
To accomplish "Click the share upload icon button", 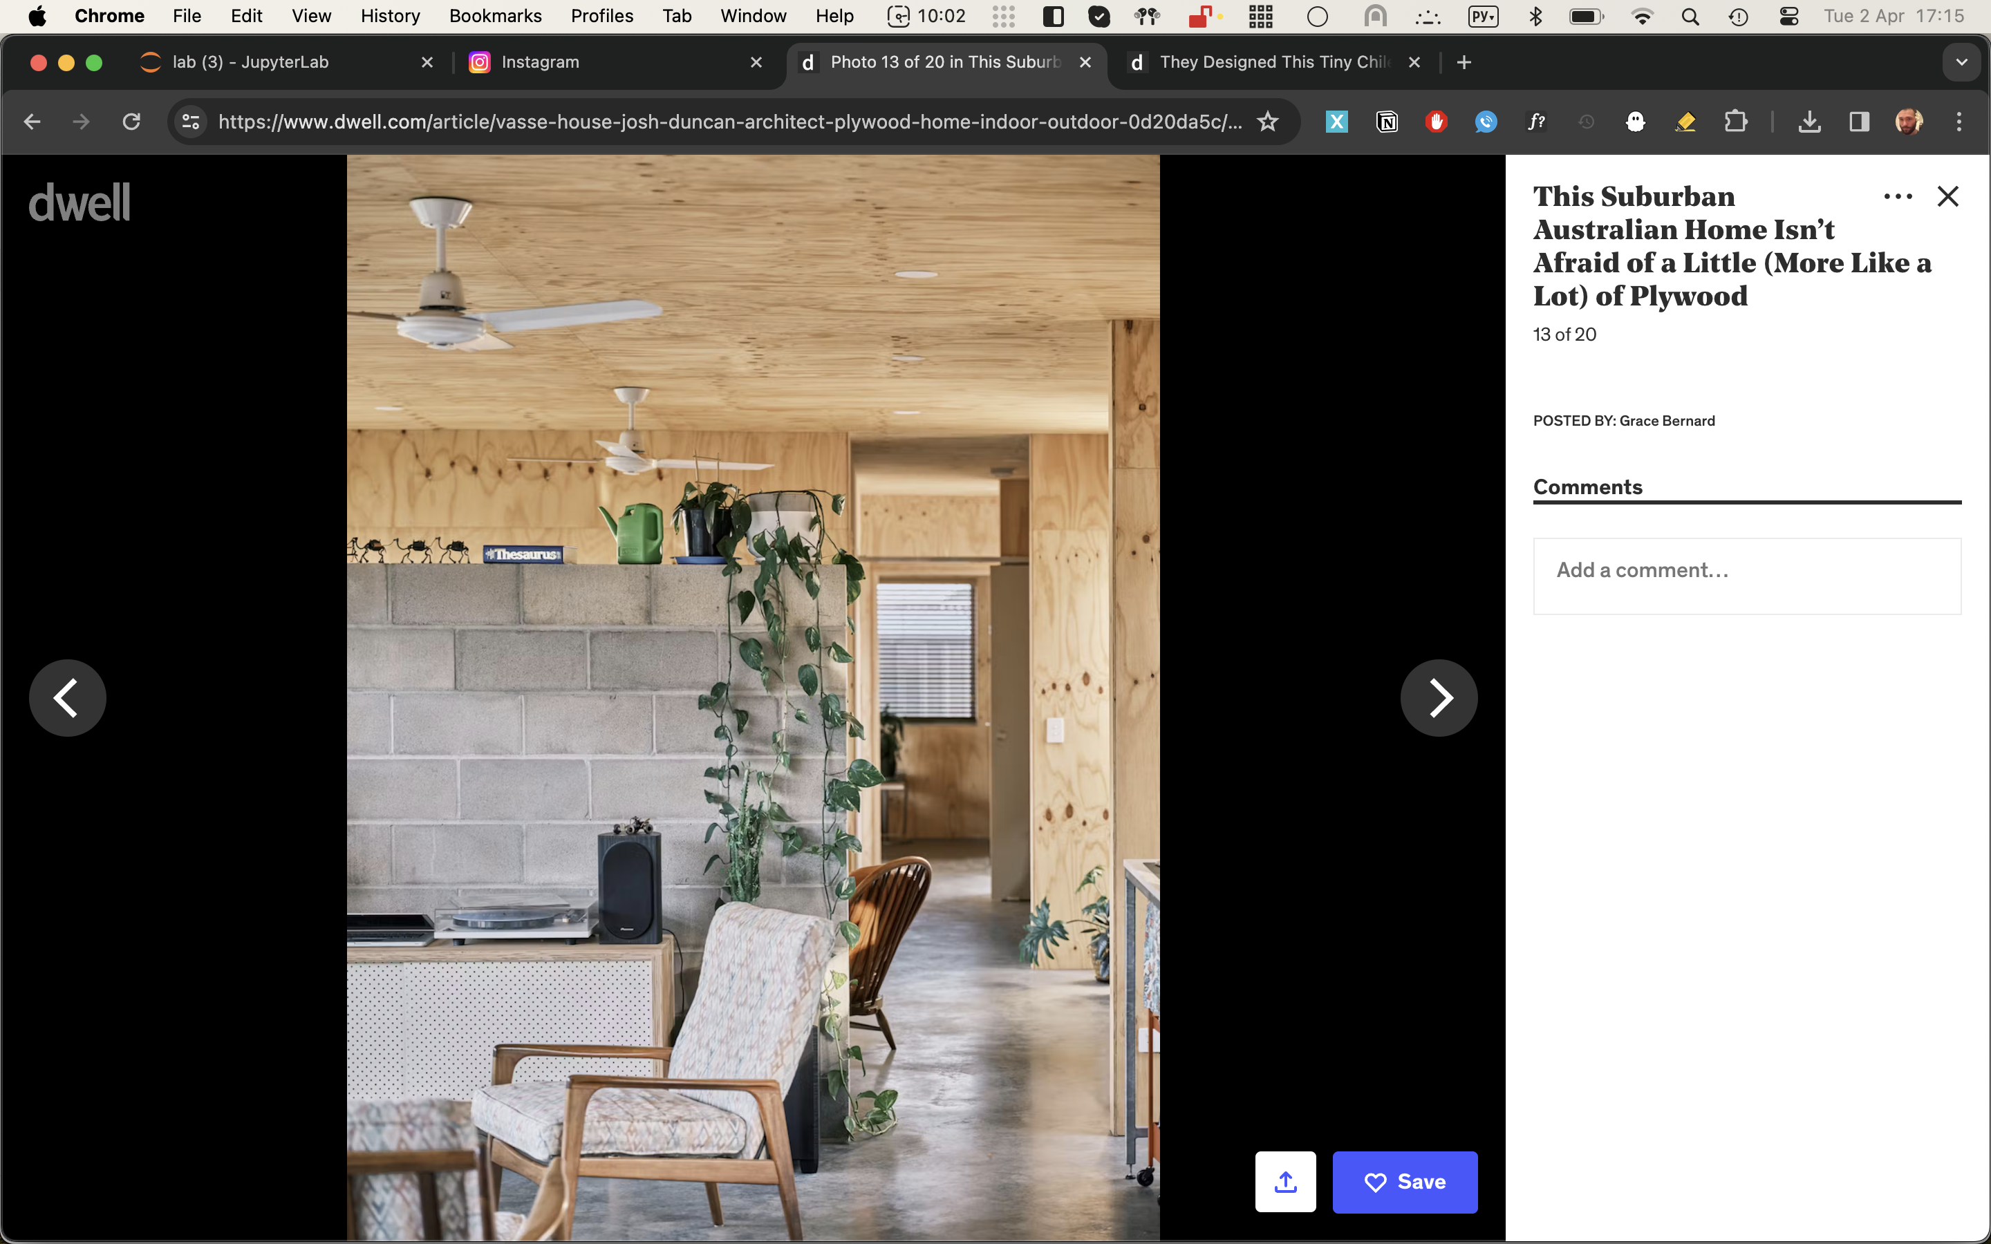I will (1285, 1182).
